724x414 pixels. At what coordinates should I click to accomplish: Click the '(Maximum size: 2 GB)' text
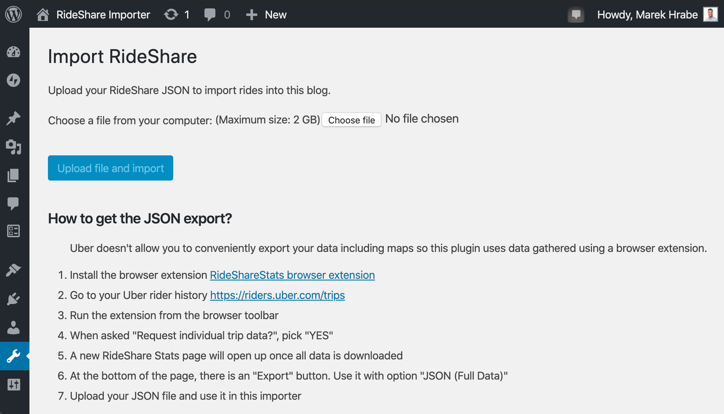pos(268,120)
